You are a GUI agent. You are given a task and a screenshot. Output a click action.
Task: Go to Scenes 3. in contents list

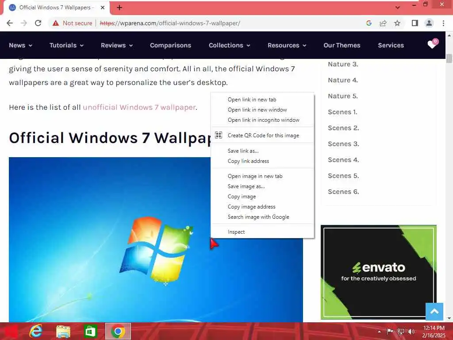pos(343,144)
